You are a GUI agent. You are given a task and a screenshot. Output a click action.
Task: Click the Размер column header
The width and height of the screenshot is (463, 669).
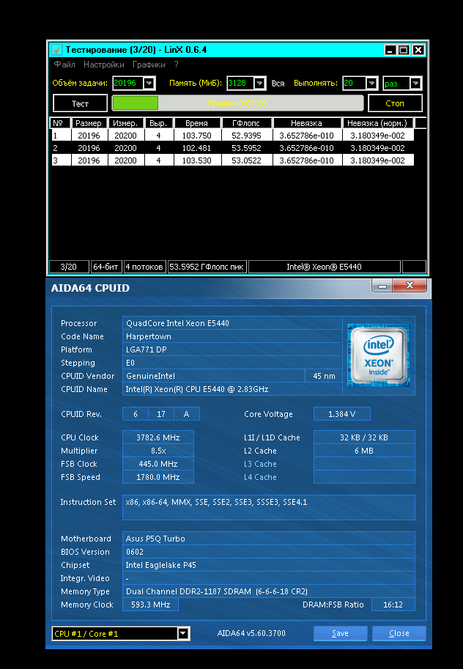point(89,123)
